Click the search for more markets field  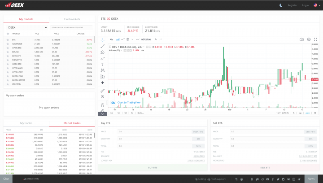point(71,27)
